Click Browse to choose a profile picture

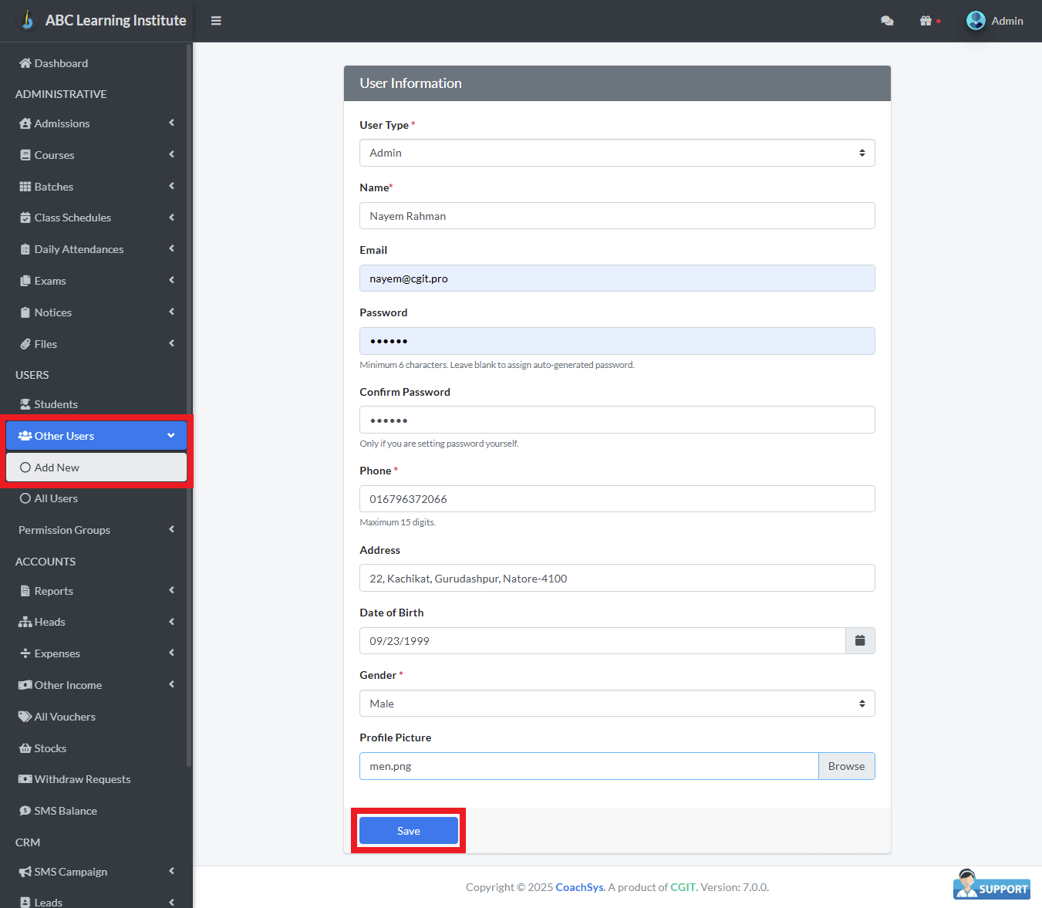tap(846, 766)
